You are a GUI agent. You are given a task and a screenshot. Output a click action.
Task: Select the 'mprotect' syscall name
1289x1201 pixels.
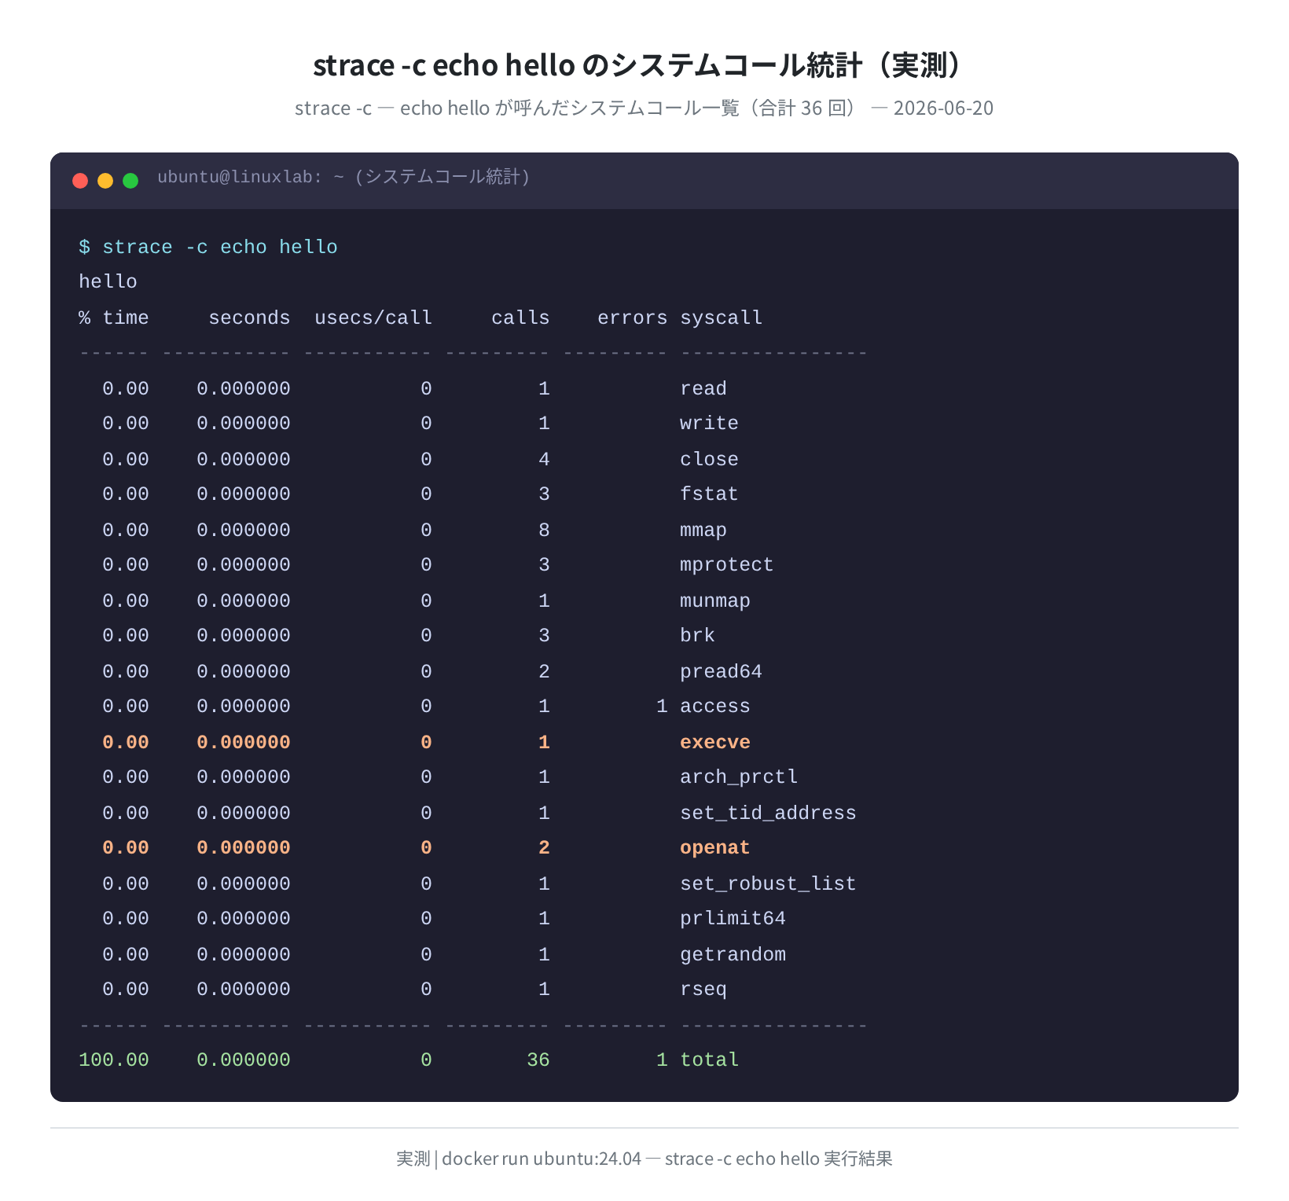[727, 564]
